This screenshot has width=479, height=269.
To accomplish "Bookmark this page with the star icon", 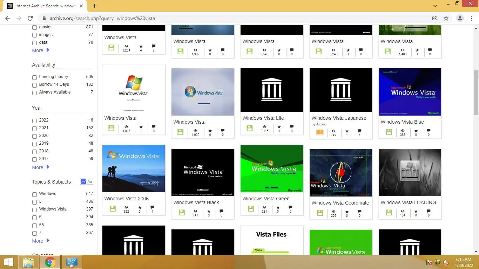I will (x=446, y=18).
